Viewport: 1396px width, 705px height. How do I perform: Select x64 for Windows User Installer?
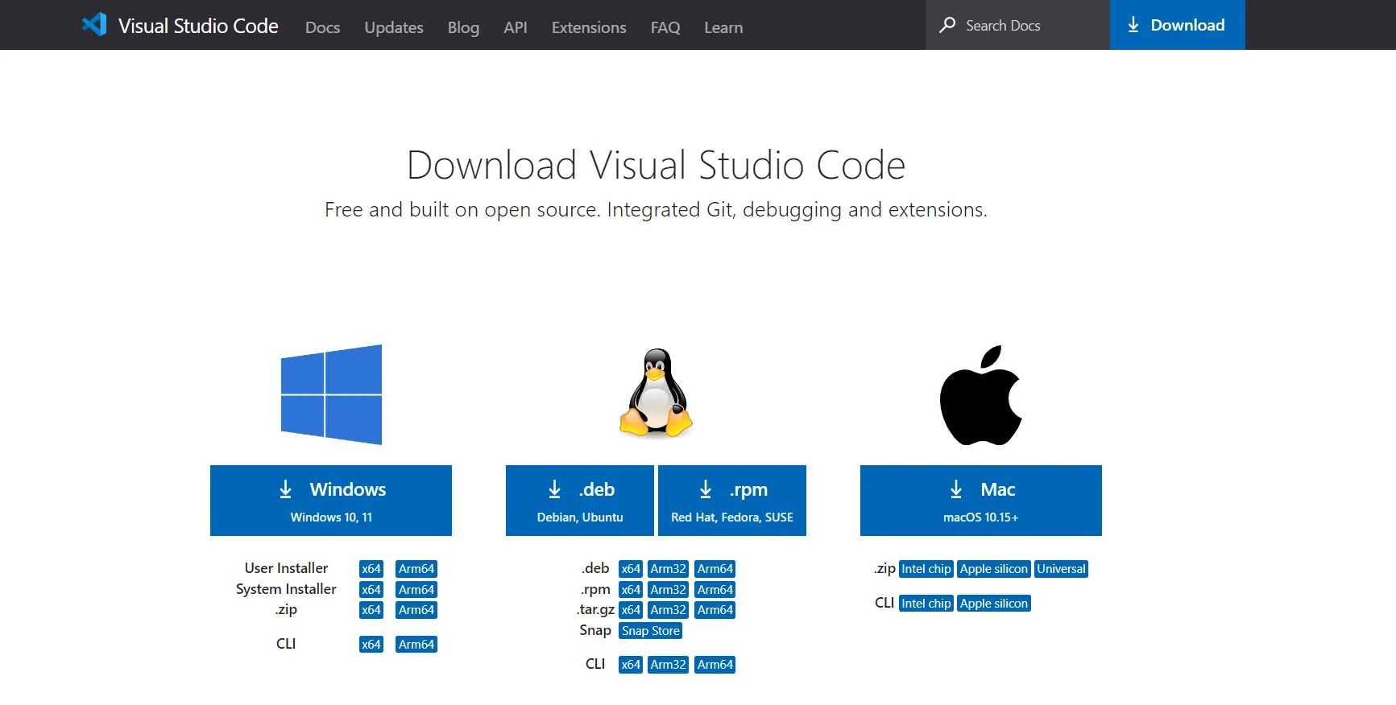tap(371, 569)
